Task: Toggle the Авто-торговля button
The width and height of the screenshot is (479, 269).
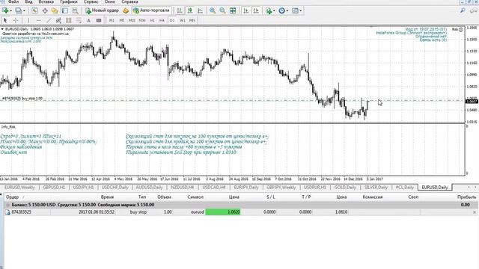Action: tap(151, 10)
